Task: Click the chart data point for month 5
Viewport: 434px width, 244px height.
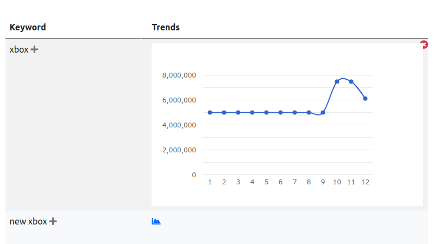Action: click(x=266, y=112)
